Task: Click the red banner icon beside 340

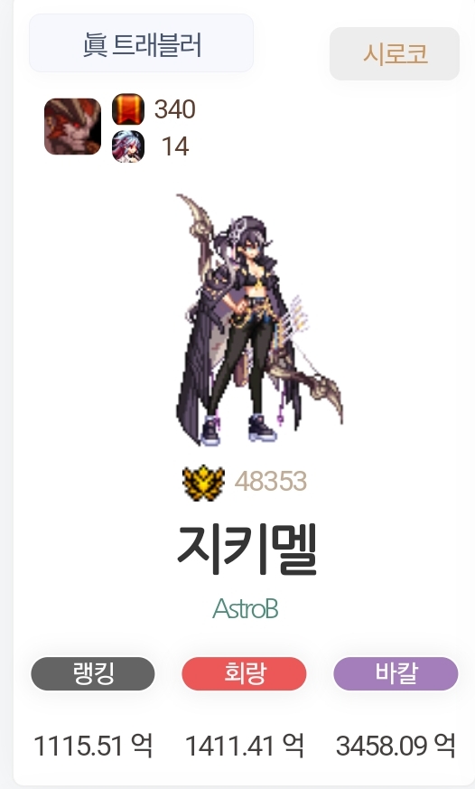Action: pos(127,109)
